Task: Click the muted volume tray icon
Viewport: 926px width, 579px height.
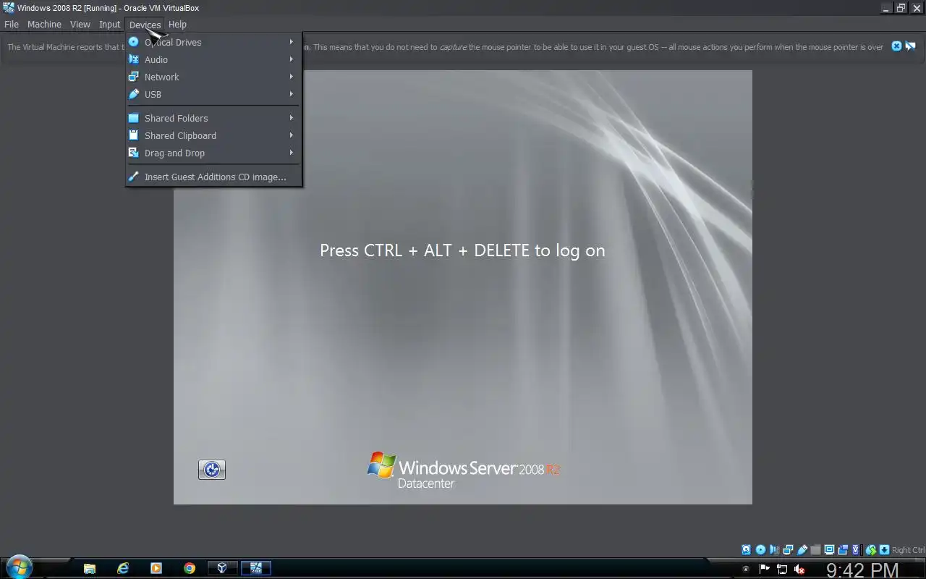Action: coord(799,570)
